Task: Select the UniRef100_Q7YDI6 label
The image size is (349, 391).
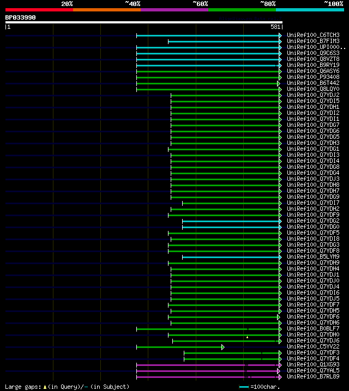Action: [313, 292]
